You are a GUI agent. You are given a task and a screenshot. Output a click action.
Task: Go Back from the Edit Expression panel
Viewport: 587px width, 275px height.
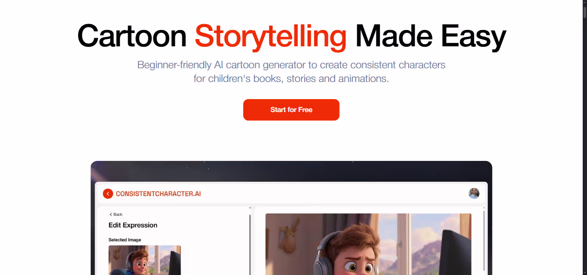point(116,215)
